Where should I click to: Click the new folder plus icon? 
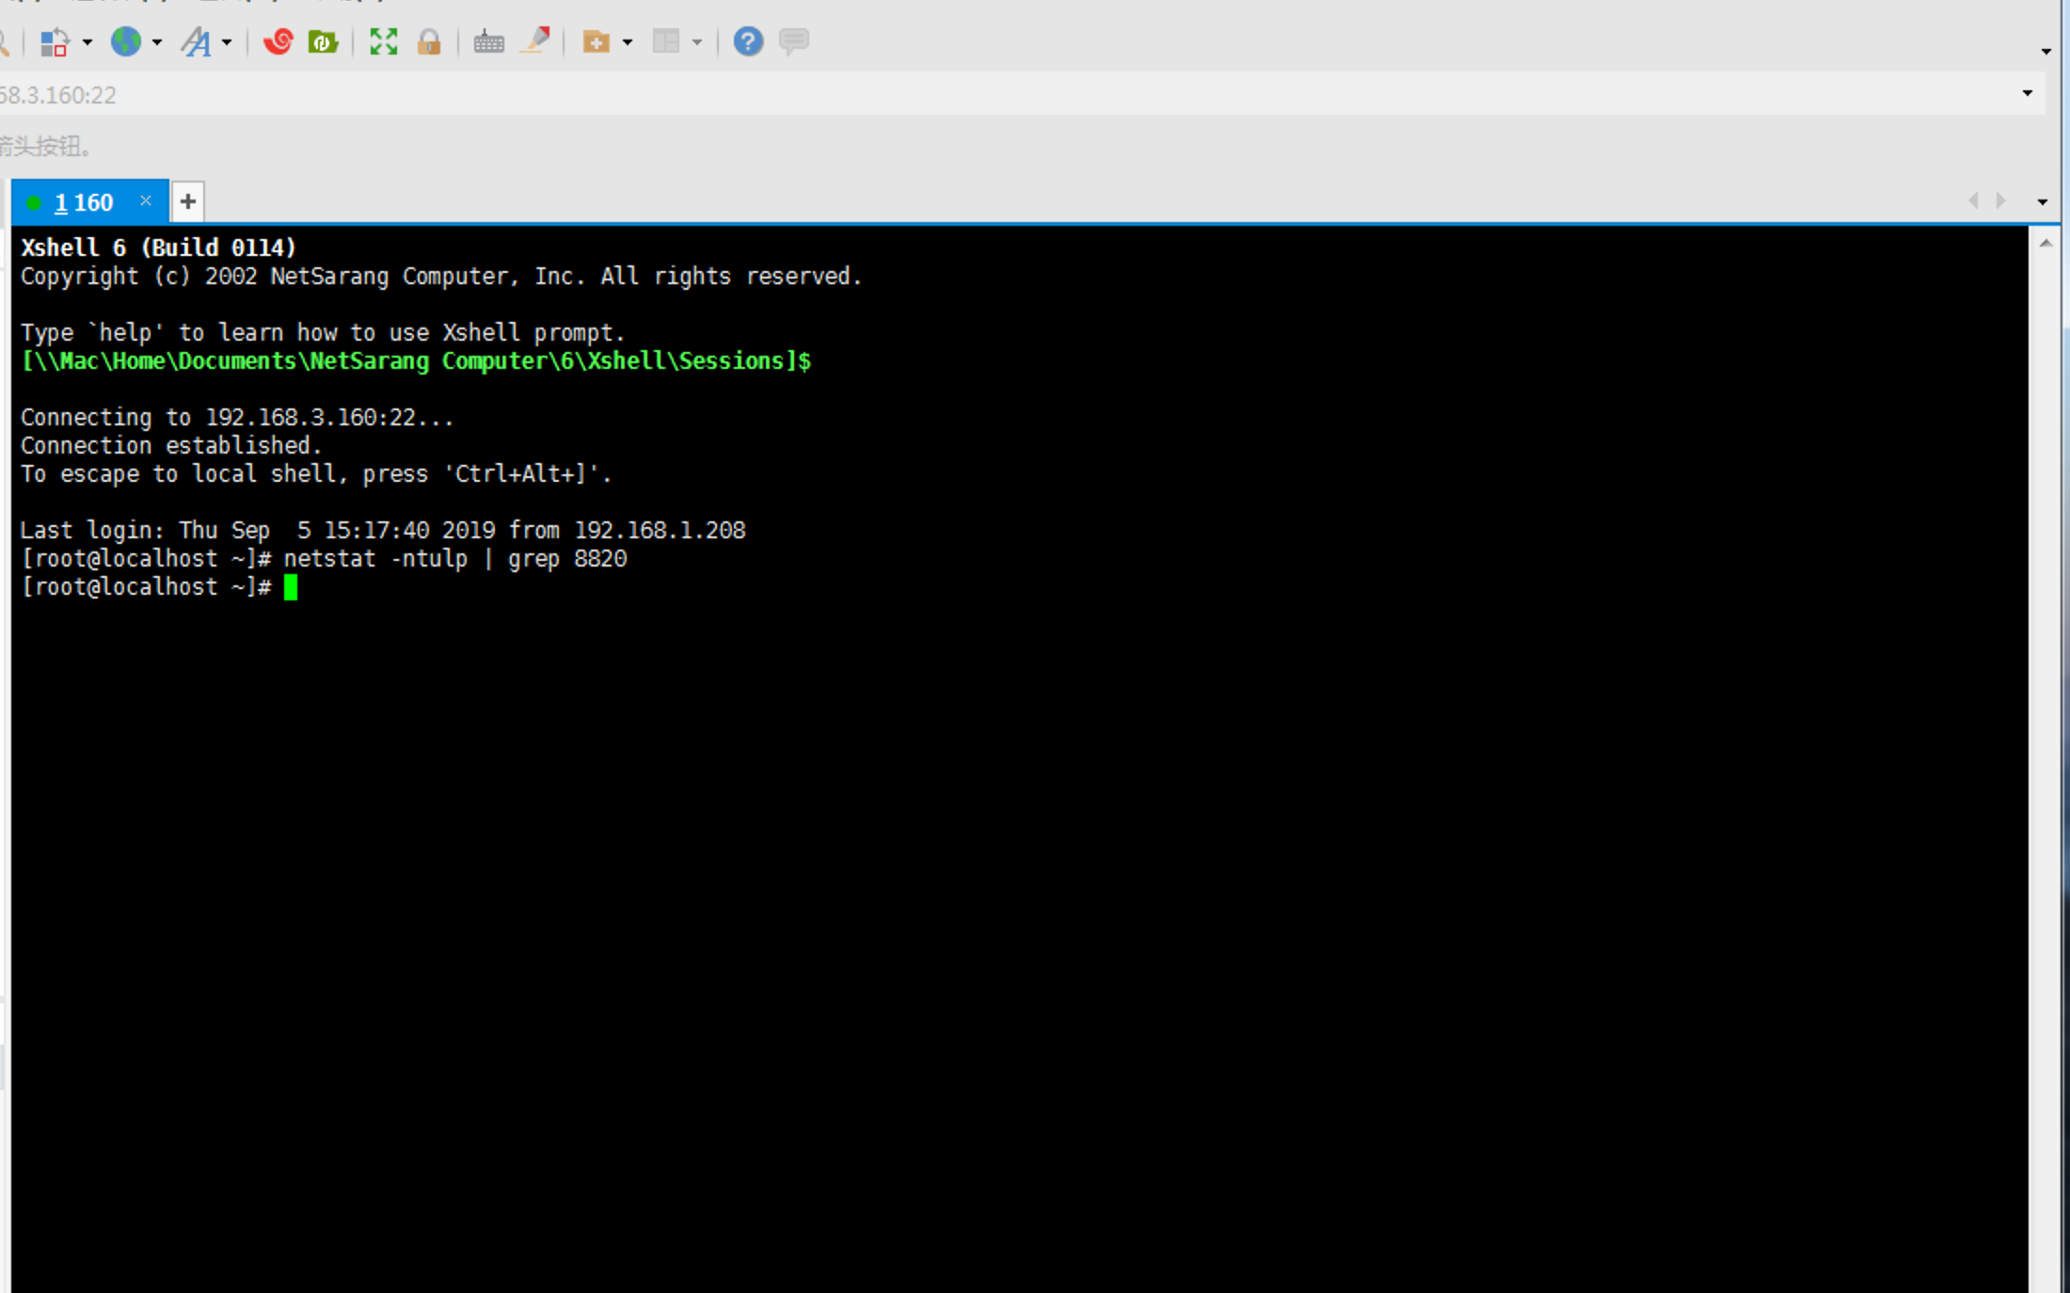(x=596, y=42)
